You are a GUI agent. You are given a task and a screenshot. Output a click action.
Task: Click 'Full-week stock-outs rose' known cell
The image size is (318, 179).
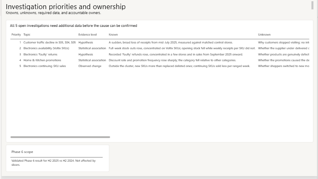pos(182,48)
